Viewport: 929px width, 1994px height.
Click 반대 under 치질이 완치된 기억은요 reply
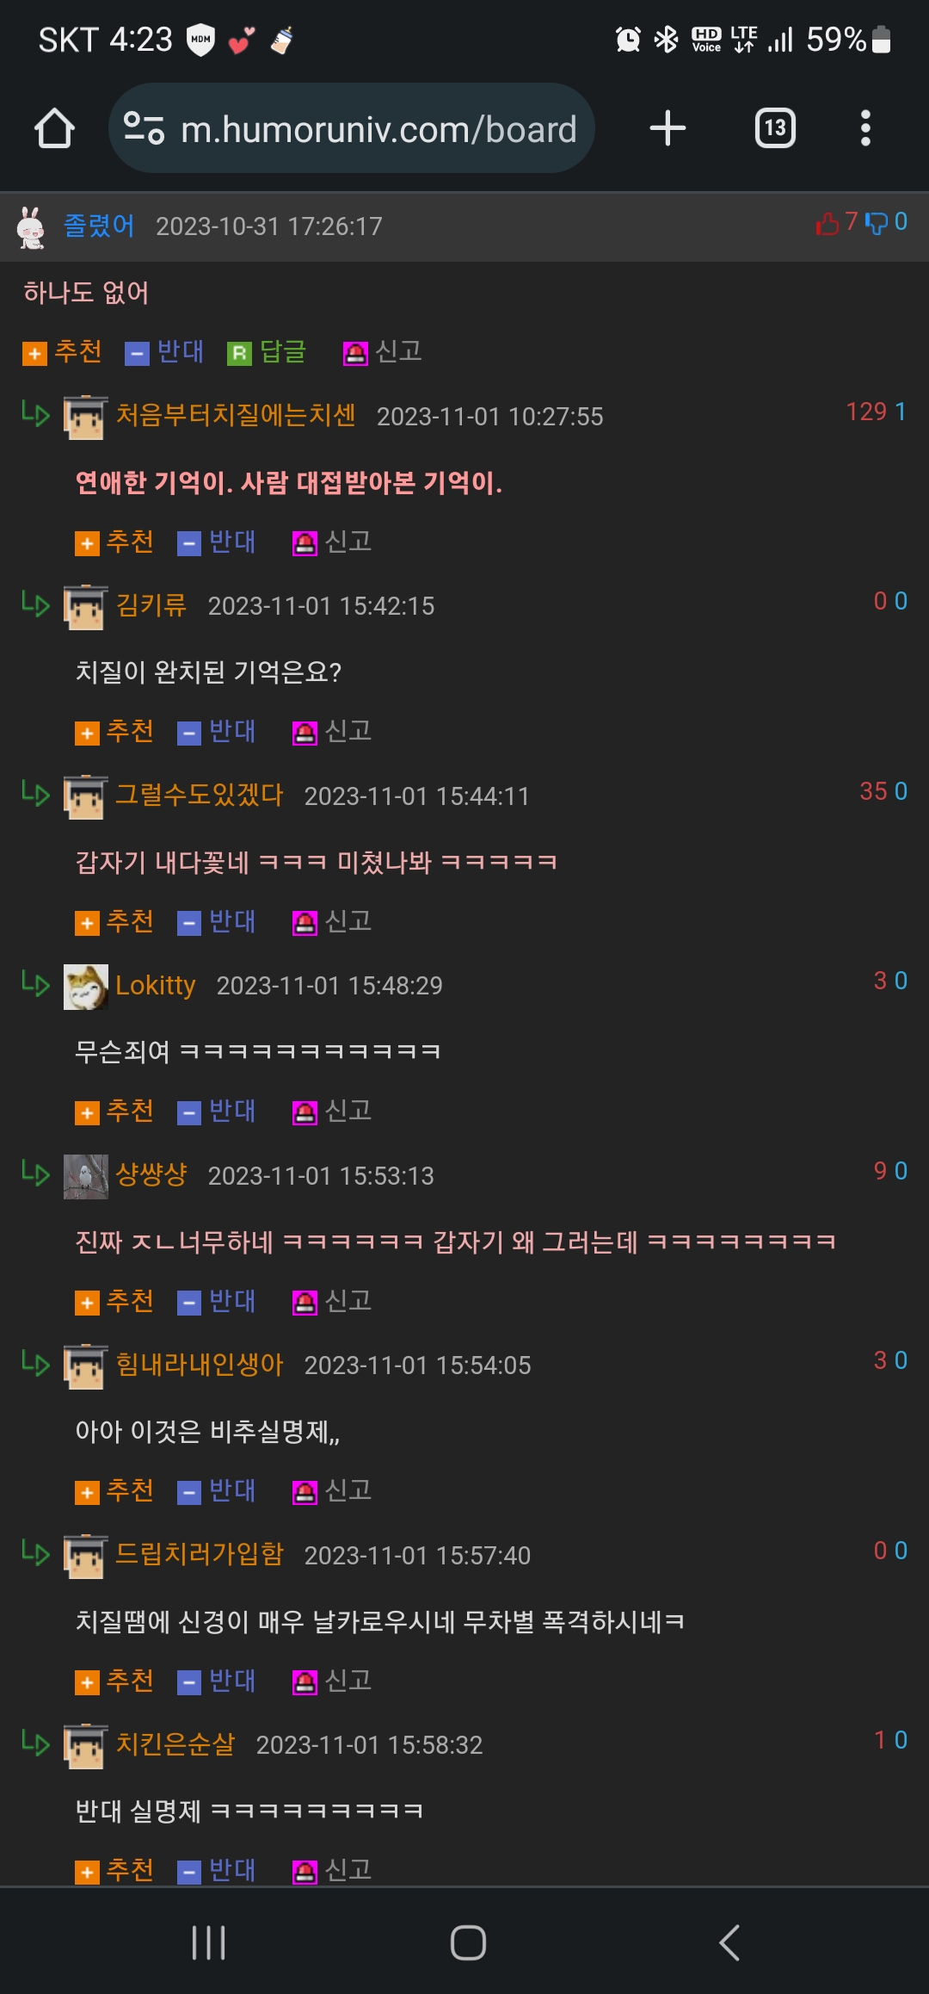217,731
